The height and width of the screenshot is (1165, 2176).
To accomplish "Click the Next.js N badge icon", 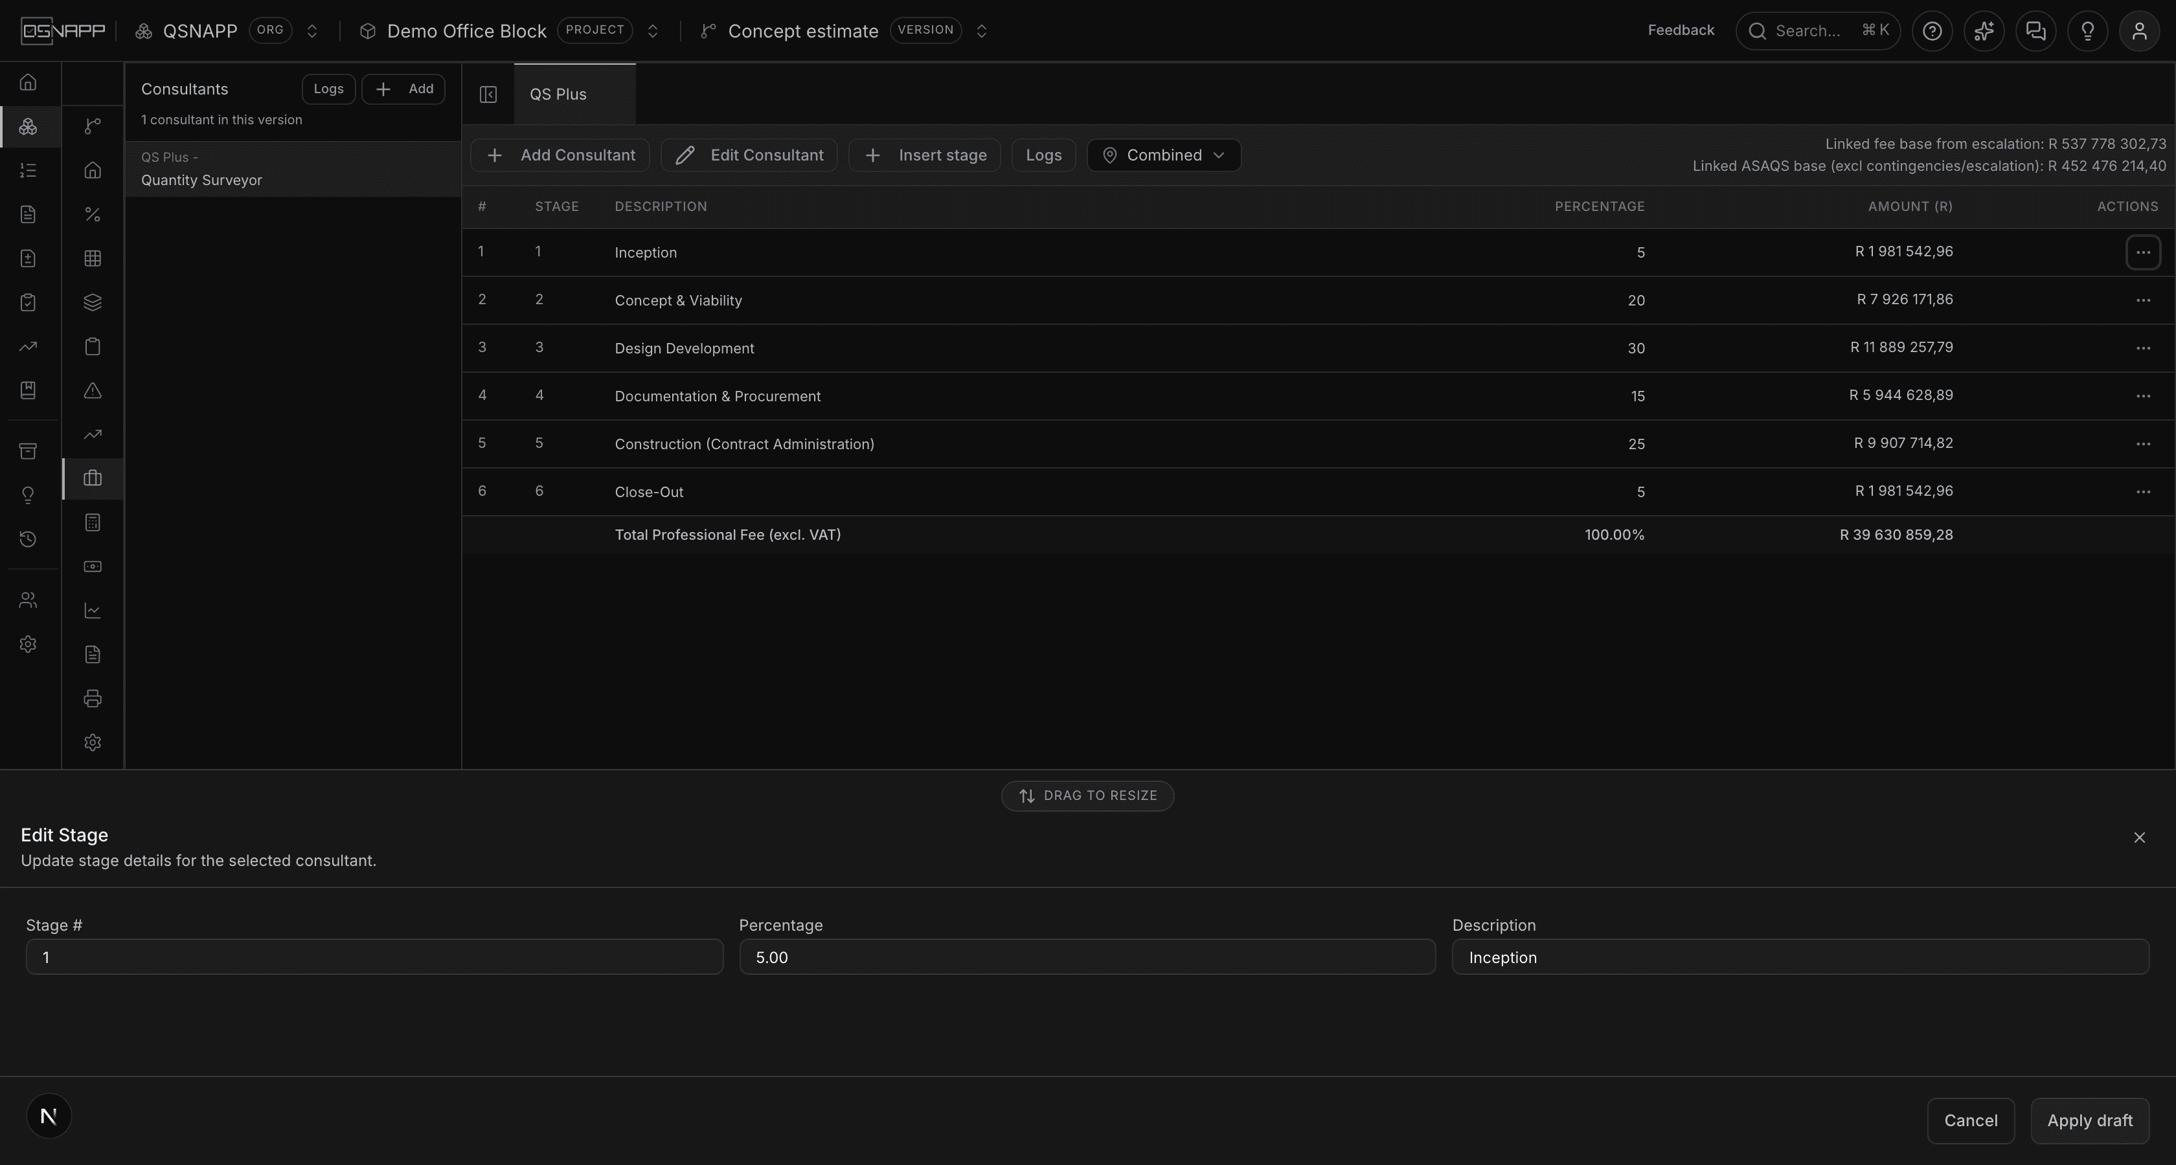I will pos(49,1116).
